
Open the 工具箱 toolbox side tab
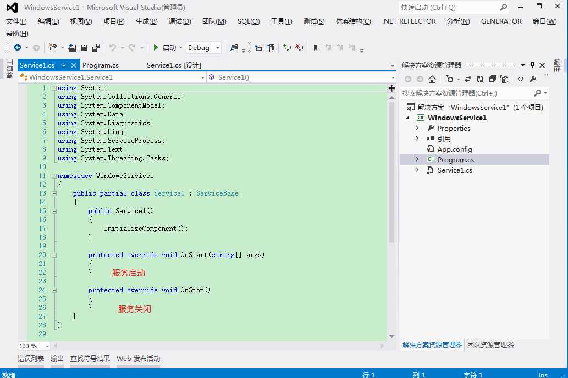[10, 69]
